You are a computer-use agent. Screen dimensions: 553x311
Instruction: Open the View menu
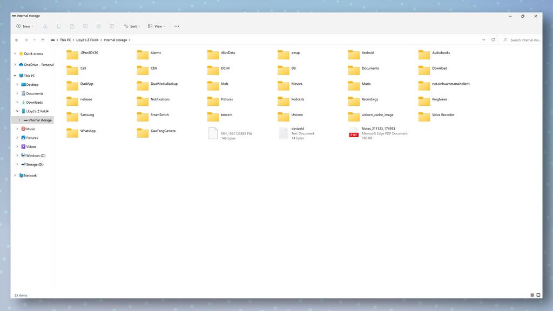[156, 26]
